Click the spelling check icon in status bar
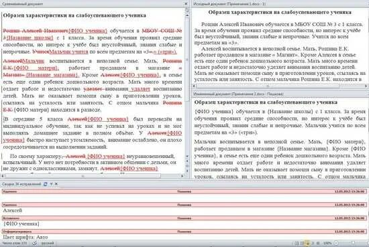369x247 pixels. 35,243
